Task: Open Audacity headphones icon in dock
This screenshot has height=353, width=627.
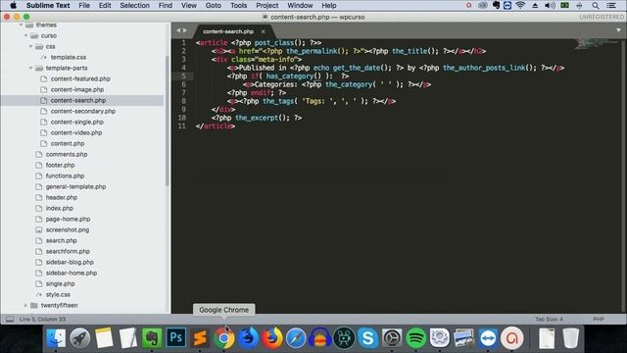Action: tap(320, 337)
